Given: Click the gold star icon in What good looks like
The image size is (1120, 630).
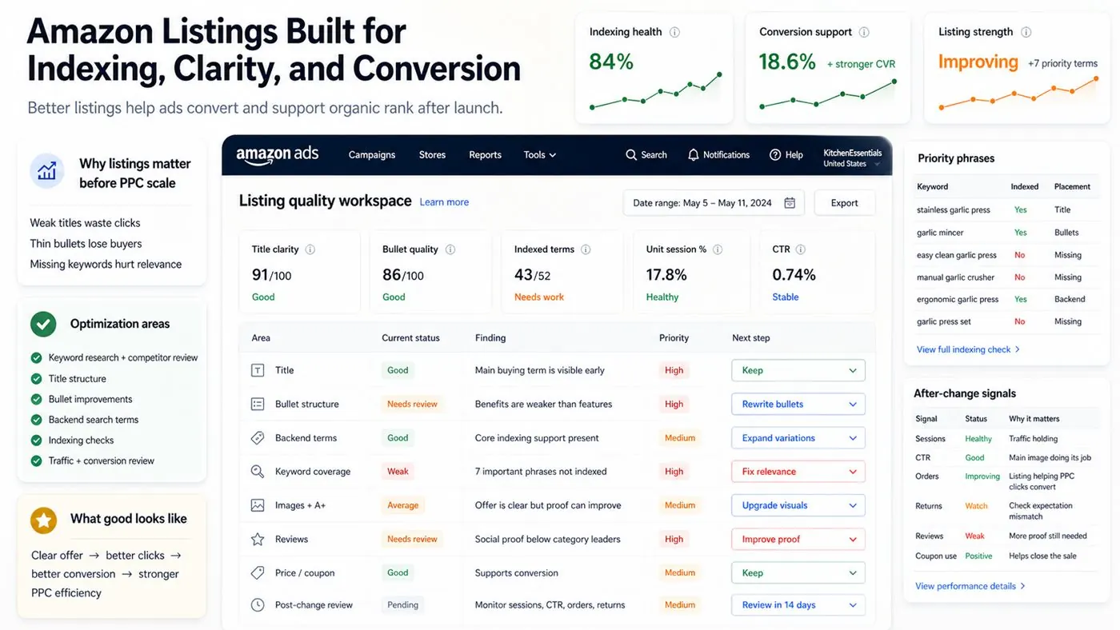Looking at the screenshot, I should pos(43,520).
